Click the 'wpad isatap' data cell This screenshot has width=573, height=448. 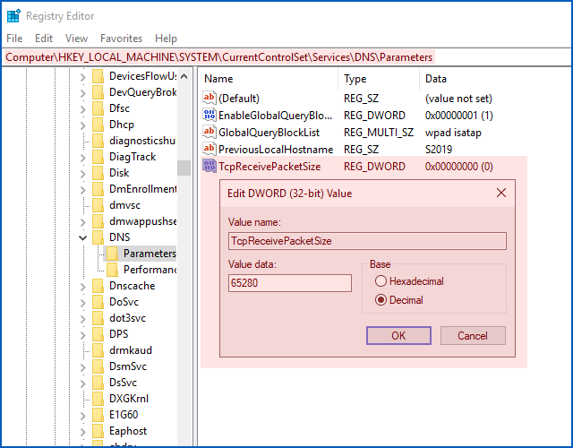tap(453, 133)
